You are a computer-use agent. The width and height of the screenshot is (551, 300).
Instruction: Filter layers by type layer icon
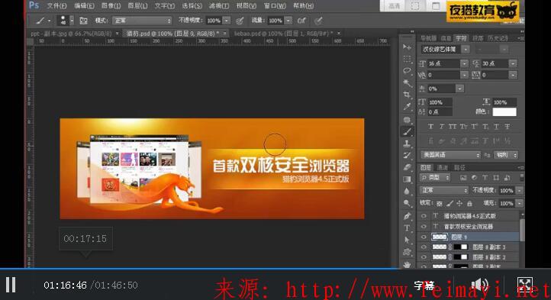tap(485, 178)
